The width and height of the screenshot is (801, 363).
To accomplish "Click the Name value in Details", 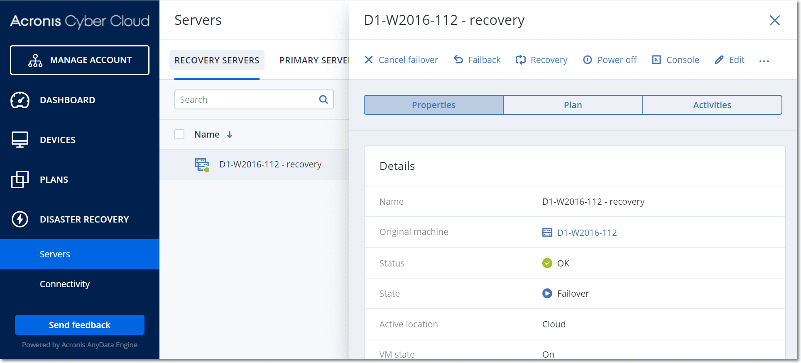I will [593, 202].
